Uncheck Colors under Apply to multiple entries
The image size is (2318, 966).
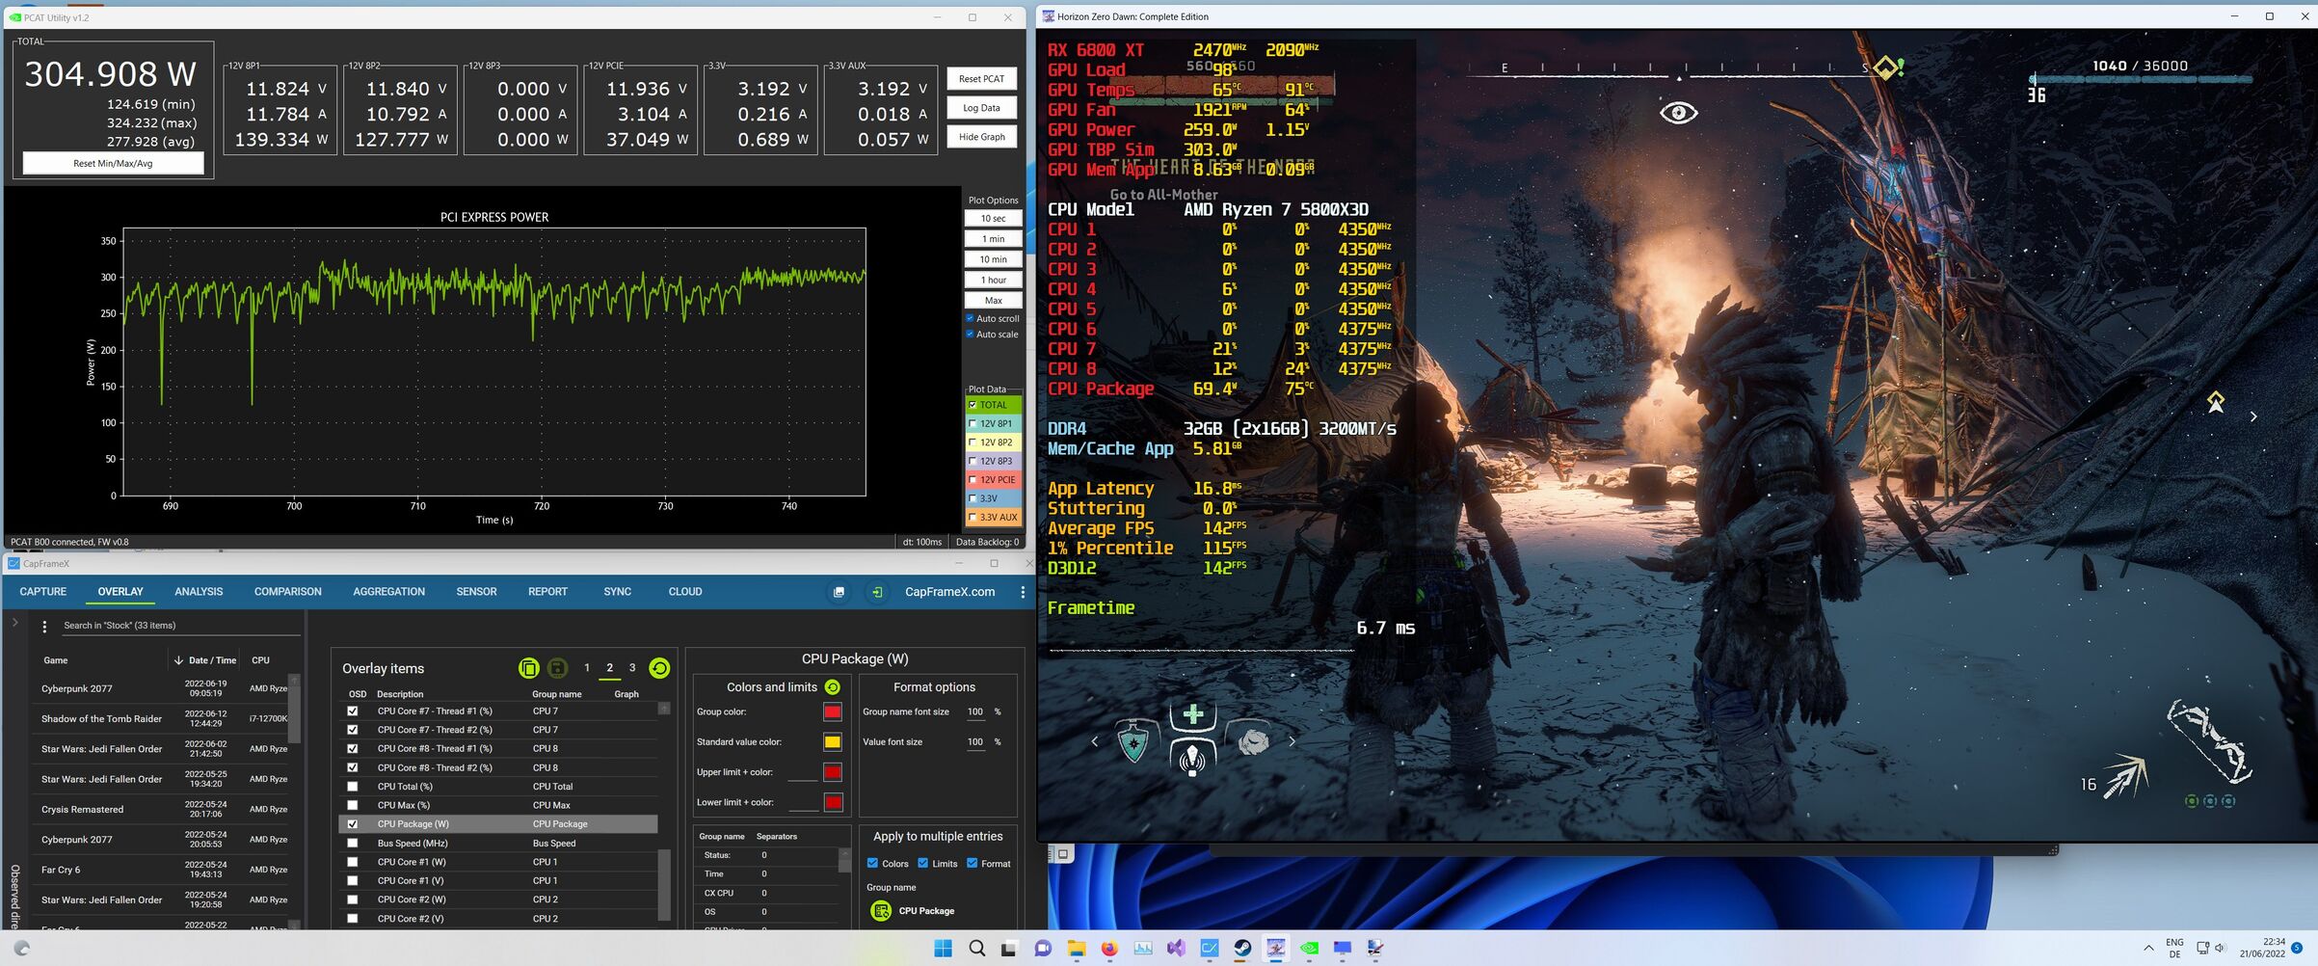coord(872,864)
